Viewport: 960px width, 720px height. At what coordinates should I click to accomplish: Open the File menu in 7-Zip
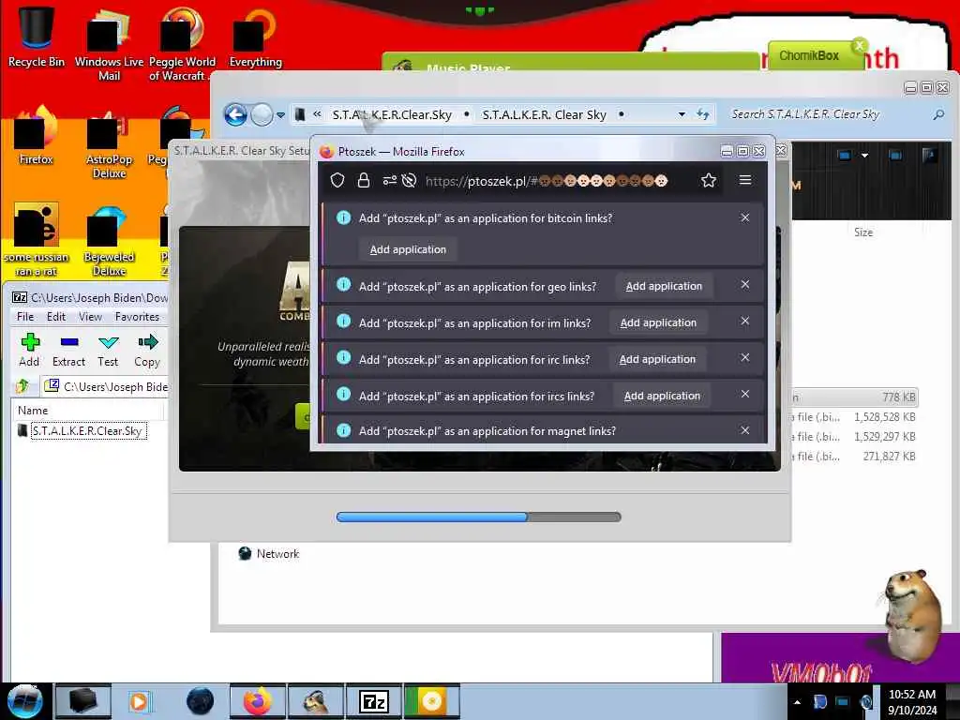(25, 317)
